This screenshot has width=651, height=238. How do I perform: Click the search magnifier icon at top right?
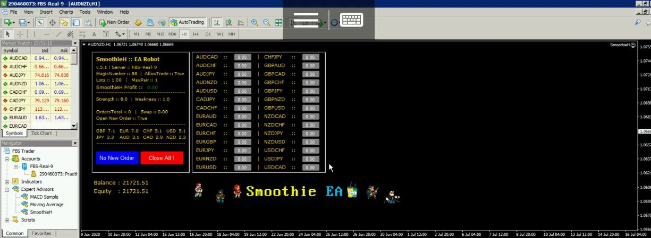coord(638,22)
